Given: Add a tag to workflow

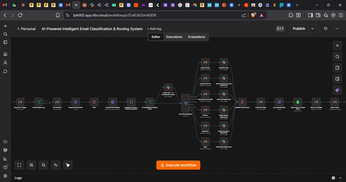Looking at the screenshot, I should pyautogui.click(x=154, y=29).
